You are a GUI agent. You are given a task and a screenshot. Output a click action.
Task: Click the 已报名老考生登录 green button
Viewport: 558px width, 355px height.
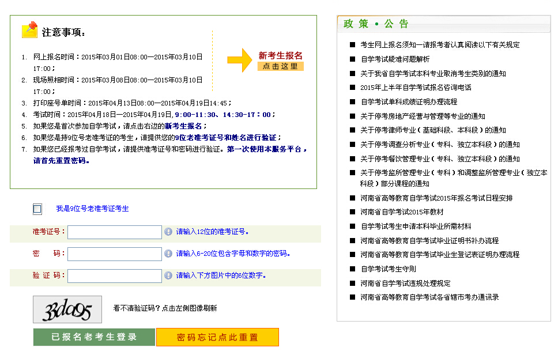94,337
